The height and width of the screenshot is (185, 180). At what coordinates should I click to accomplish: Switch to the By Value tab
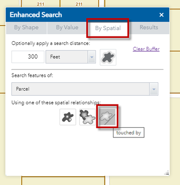pyautogui.click(x=67, y=28)
